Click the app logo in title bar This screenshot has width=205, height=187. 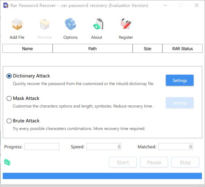point(6,5)
